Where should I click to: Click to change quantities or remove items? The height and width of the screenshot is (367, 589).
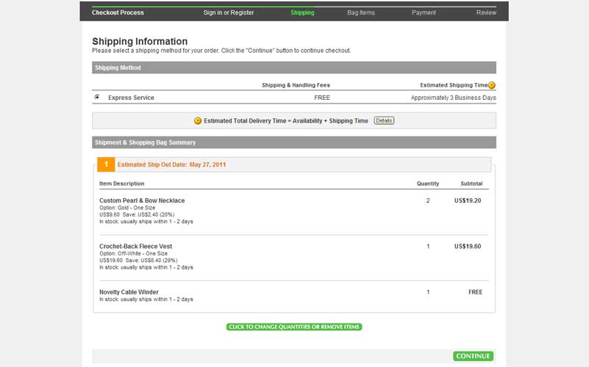click(294, 327)
